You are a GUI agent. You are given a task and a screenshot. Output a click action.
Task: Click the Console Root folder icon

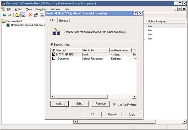(x=4, y=21)
